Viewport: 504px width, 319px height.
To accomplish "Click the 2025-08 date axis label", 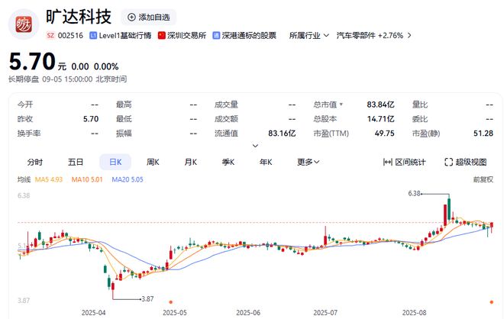I will click(x=415, y=313).
